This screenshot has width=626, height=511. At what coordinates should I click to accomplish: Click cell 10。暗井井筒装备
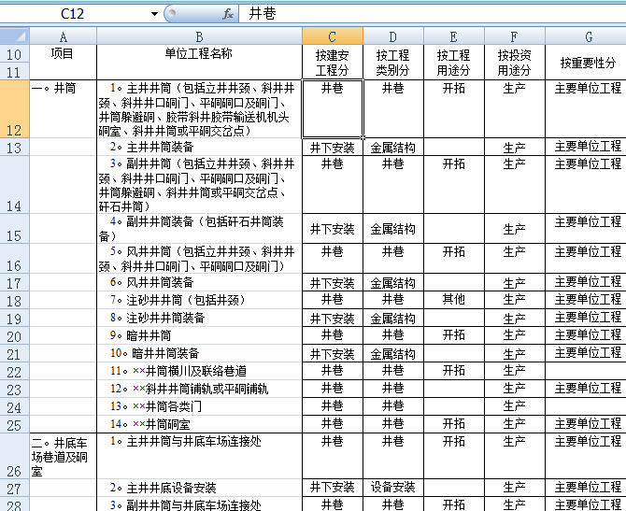click(x=199, y=354)
